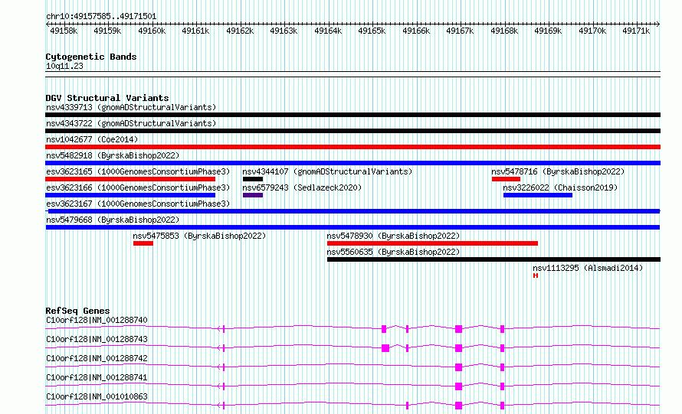Click the blue bar under nsv5479668
The width and height of the screenshot is (682, 414).
[x=352, y=227]
